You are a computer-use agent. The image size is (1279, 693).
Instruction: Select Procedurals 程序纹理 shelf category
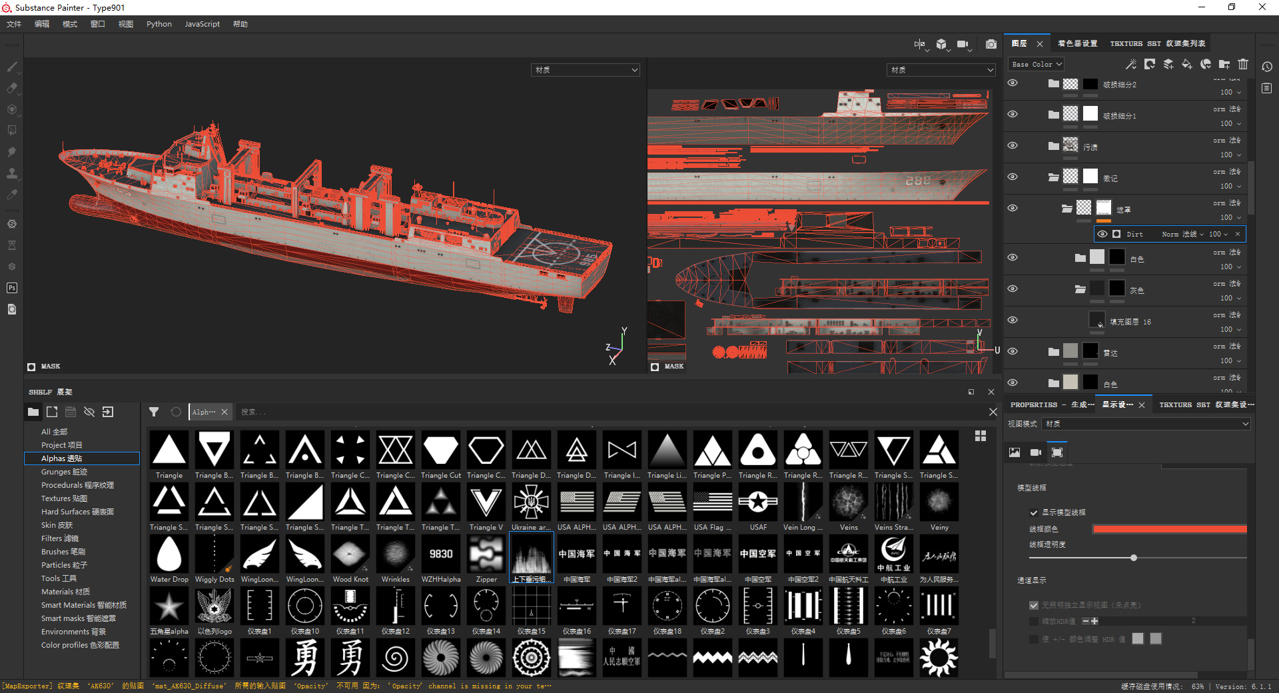[77, 485]
